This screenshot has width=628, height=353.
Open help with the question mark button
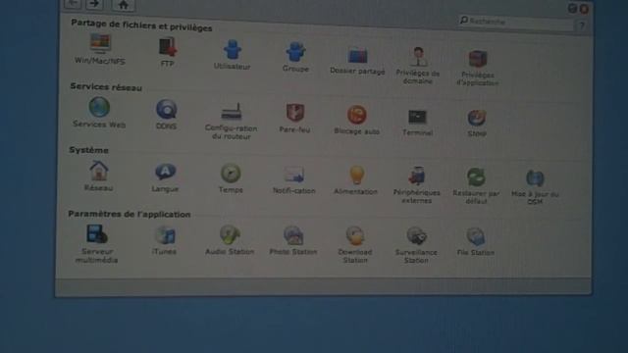[x=582, y=25]
